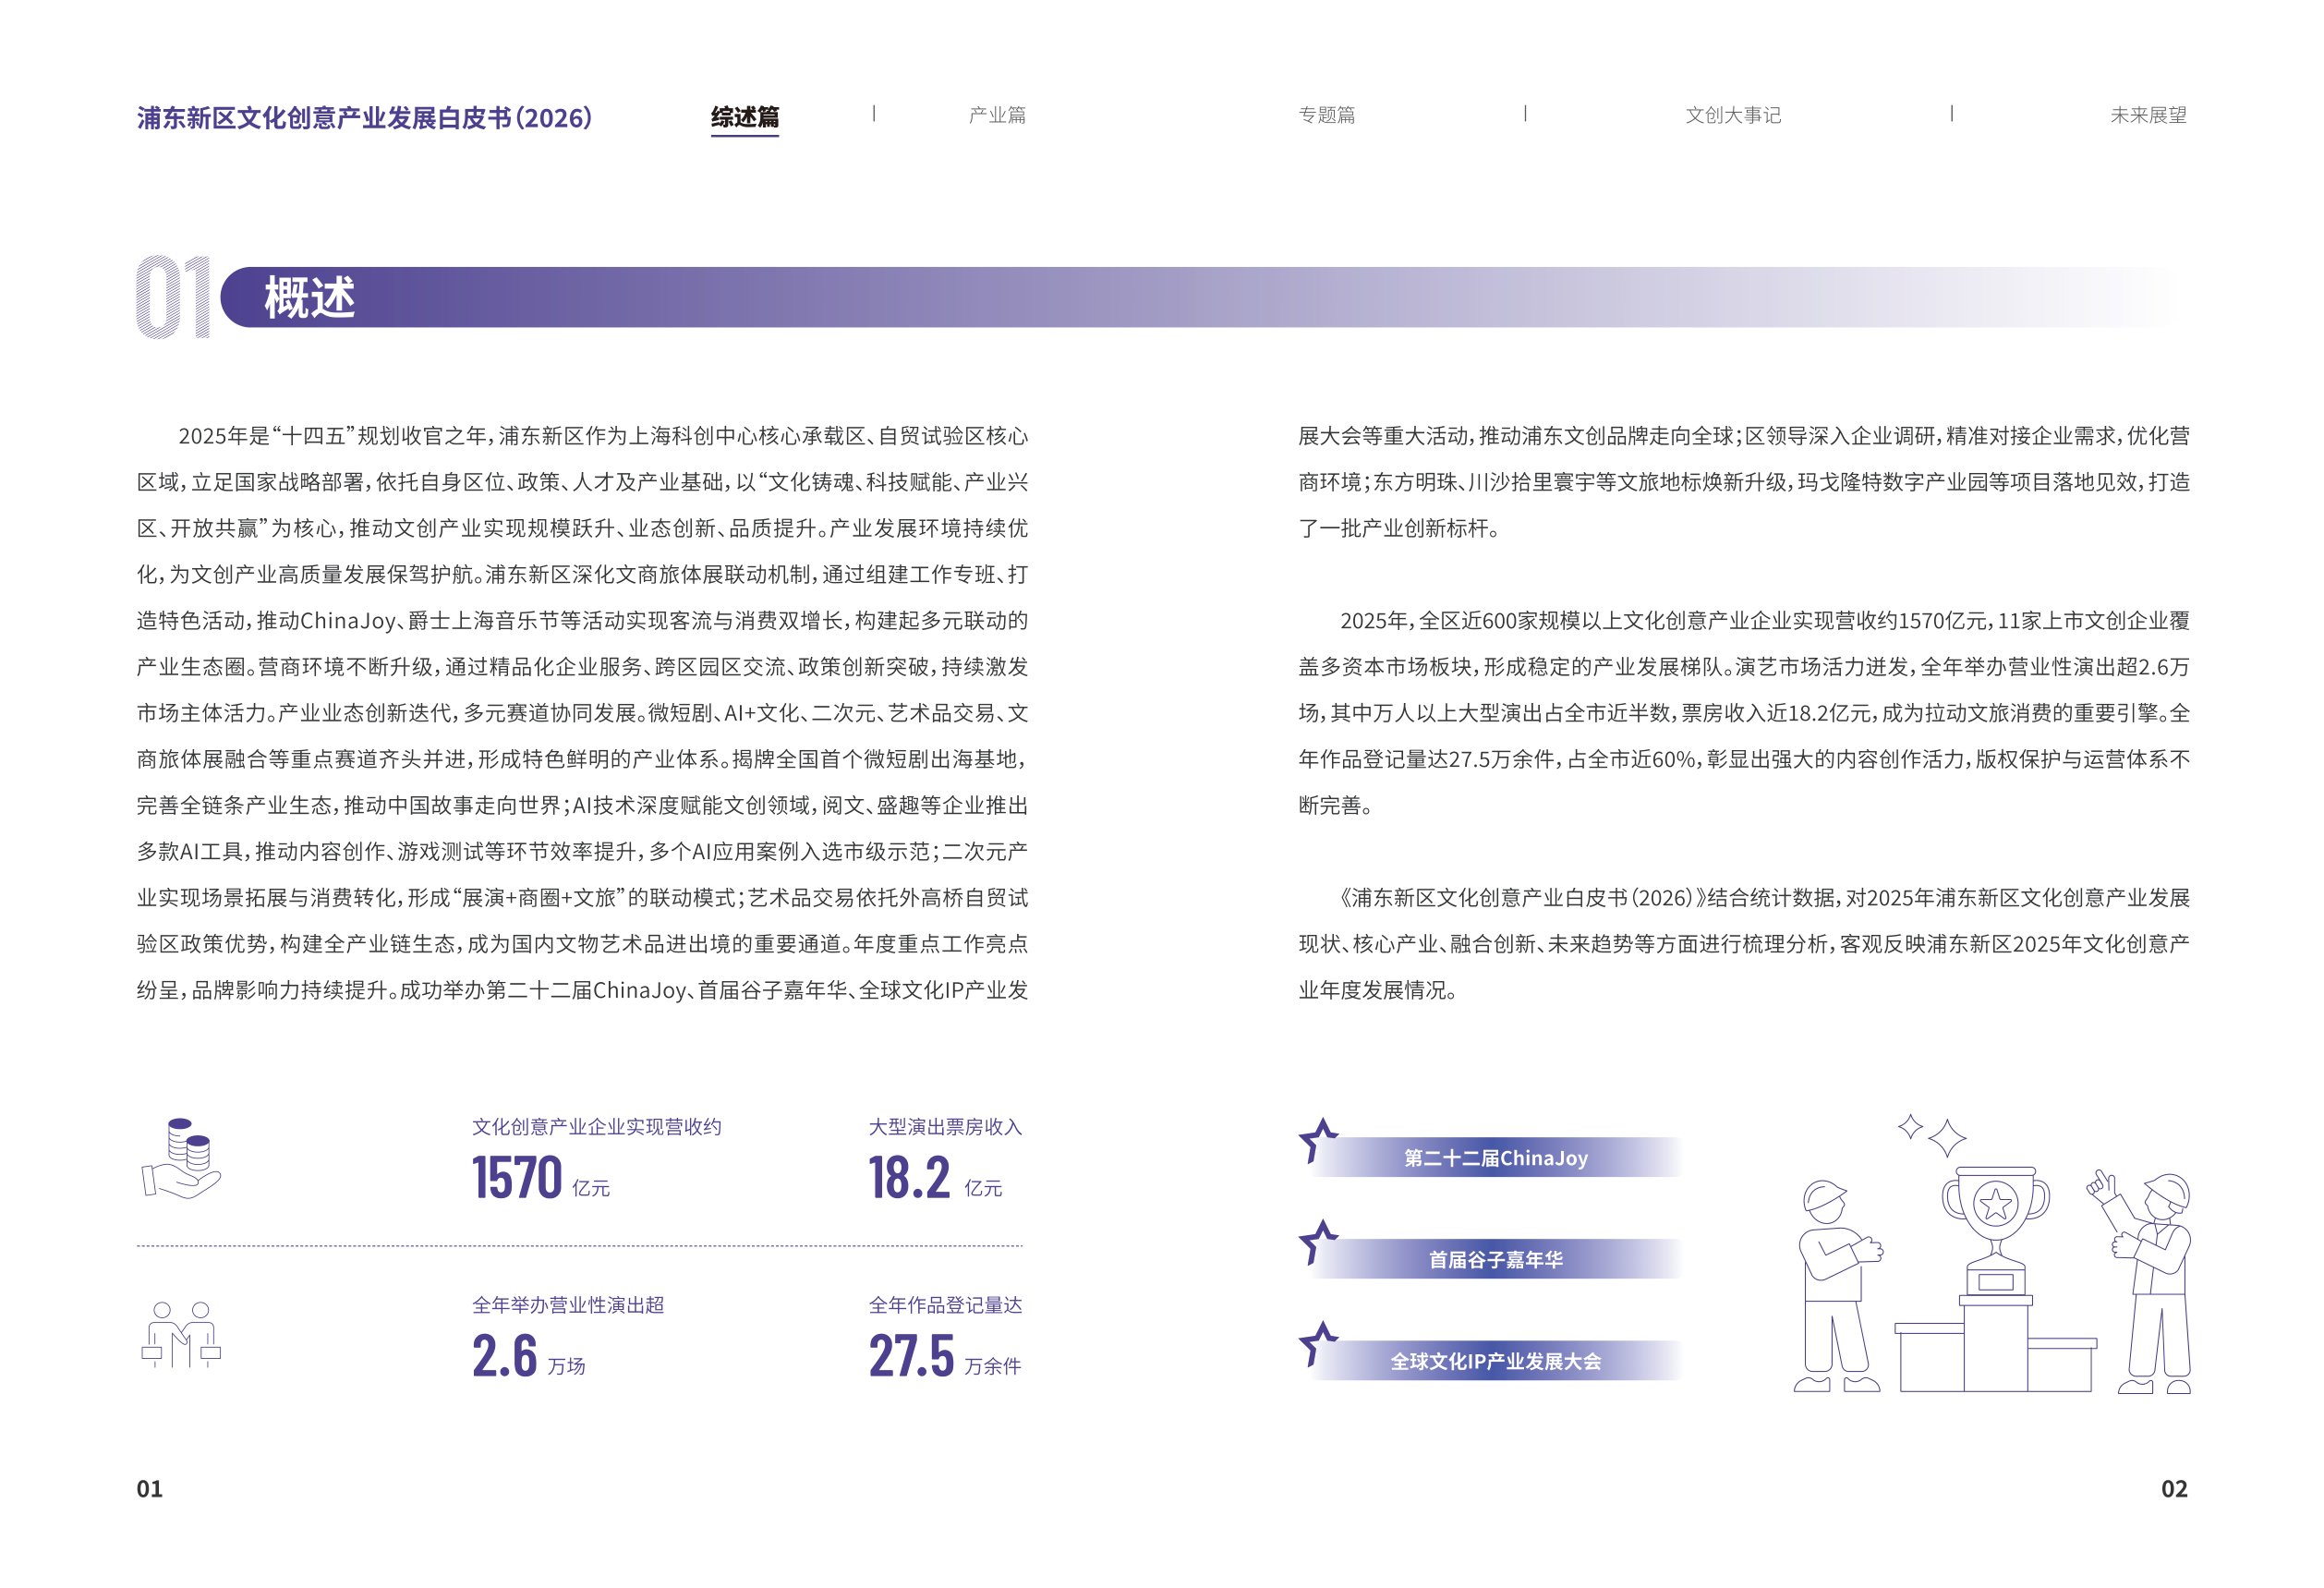Click the paragraph starting 2025年是“十四五”规划收官之年
The image size is (2324, 1588).
pos(582,713)
